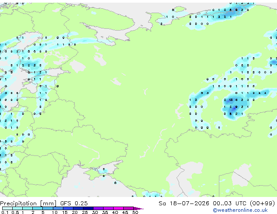Click the legend label '10'
277x214 pixels.
(55, 212)
